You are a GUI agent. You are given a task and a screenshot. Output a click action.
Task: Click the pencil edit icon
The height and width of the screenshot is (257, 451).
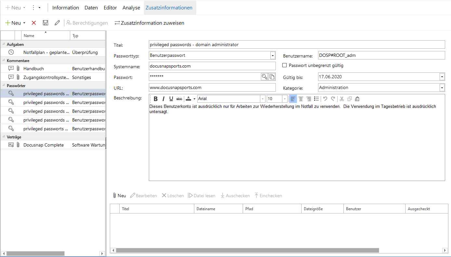[57, 23]
